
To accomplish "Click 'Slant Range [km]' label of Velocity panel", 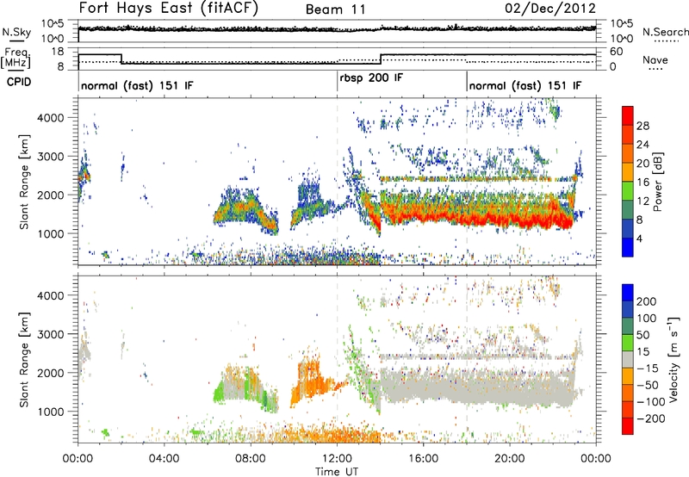I will tap(24, 360).
